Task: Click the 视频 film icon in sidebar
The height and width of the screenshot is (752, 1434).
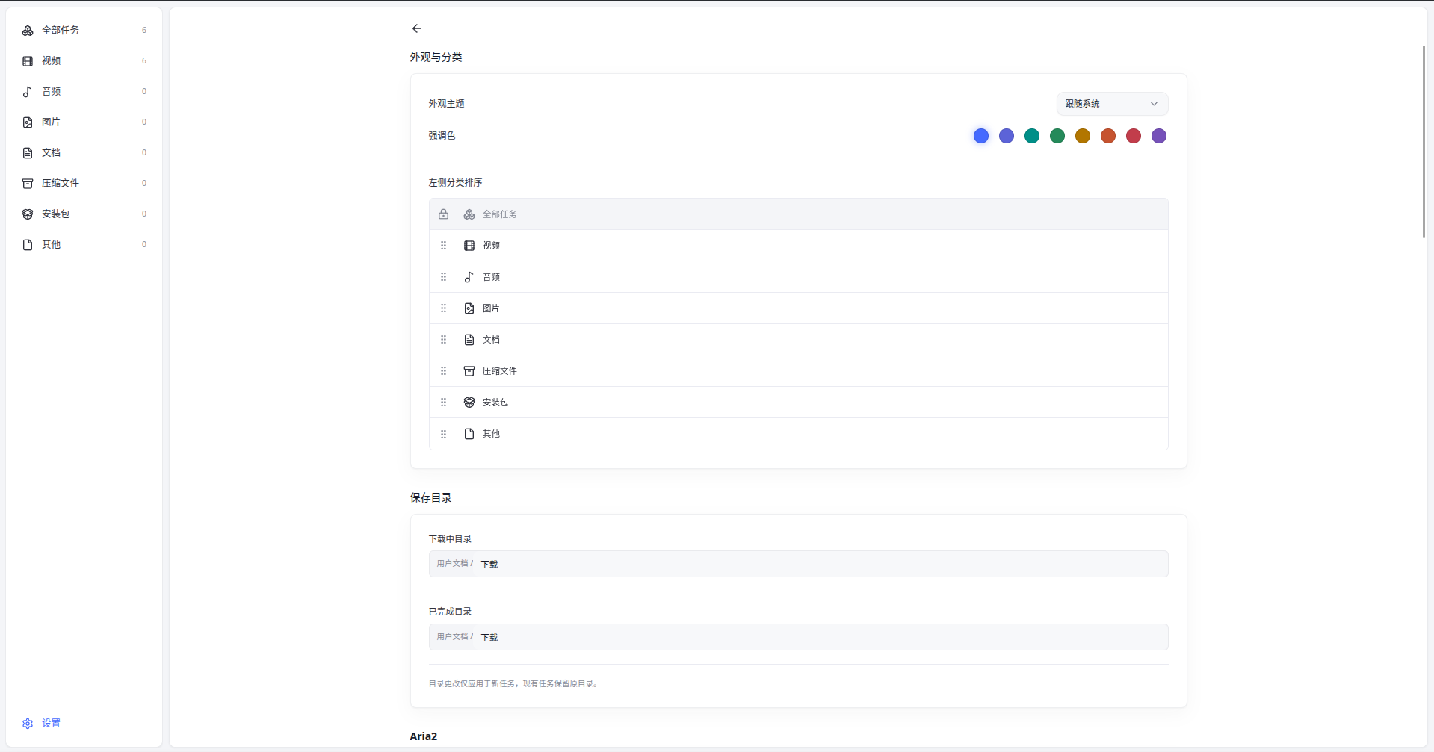Action: point(28,61)
